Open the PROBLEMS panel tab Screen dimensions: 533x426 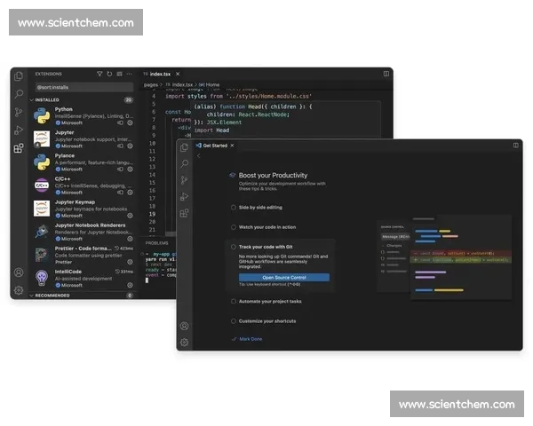(x=156, y=243)
